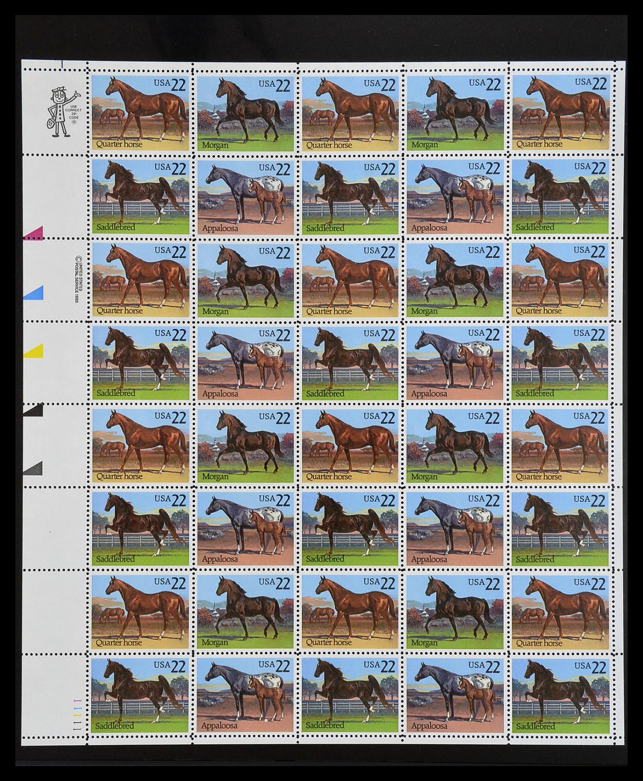643x781 pixels.
Task: Click the Mr. ZIP cartoon figure
Action: pyautogui.click(x=63, y=112)
